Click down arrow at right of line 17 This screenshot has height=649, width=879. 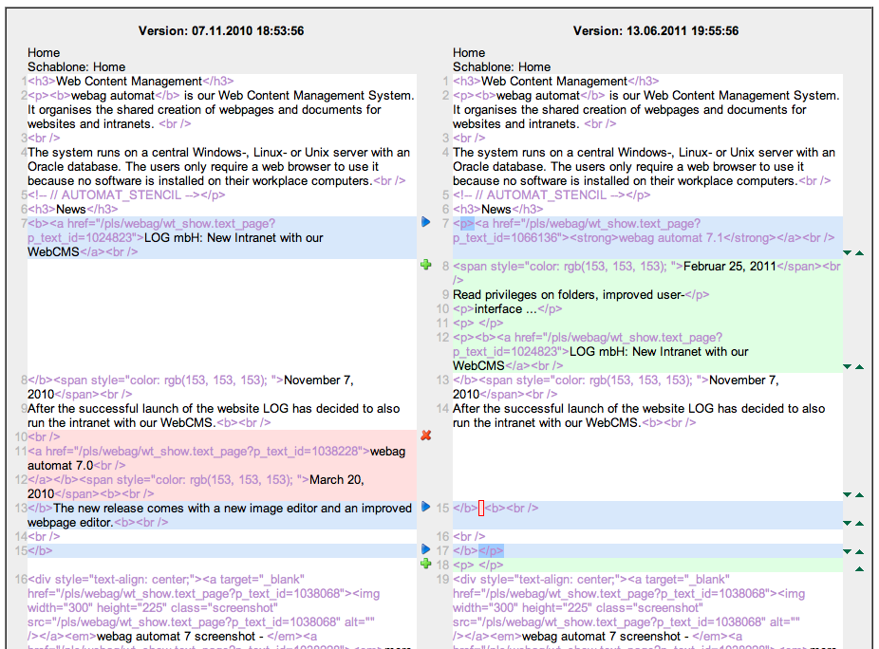click(x=848, y=551)
